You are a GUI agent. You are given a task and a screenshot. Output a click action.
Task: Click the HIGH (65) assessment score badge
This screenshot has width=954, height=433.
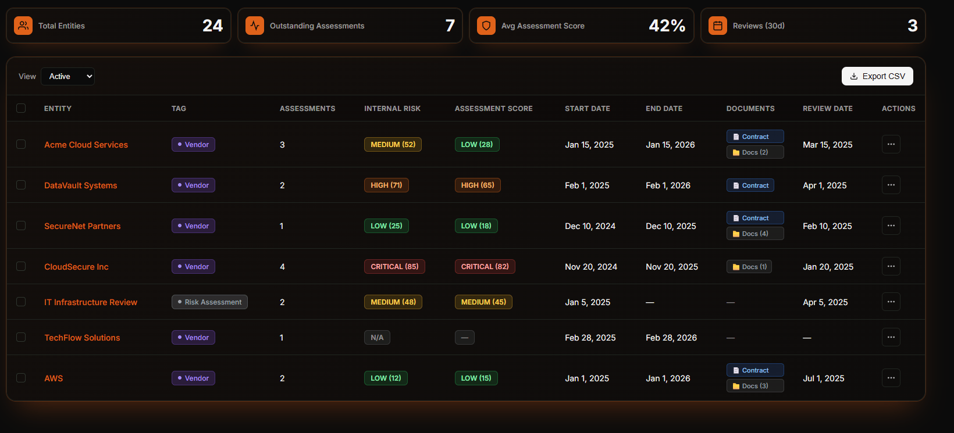pyautogui.click(x=478, y=185)
